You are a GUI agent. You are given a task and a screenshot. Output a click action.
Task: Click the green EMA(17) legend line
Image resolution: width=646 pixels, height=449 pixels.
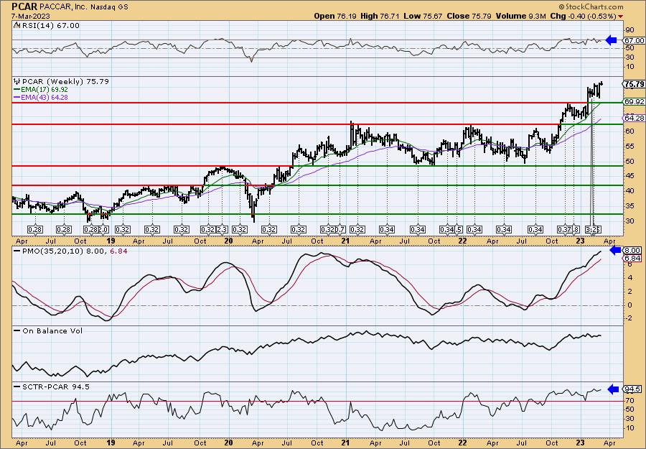coord(17,90)
